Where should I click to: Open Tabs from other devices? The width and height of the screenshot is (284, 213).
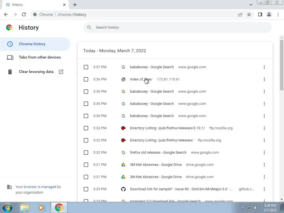click(x=35, y=57)
